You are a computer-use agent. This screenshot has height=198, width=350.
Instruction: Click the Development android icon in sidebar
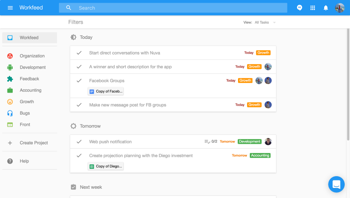[10, 67]
